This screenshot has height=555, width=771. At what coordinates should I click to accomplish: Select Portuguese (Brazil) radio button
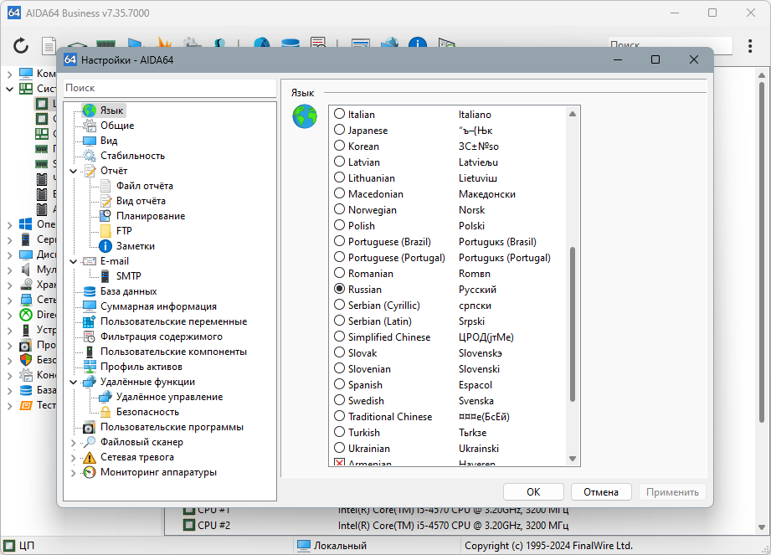coord(339,241)
